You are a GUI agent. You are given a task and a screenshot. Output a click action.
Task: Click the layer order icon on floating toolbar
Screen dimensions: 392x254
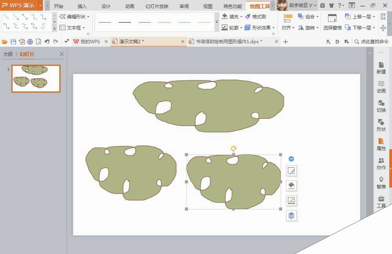pos(291,216)
